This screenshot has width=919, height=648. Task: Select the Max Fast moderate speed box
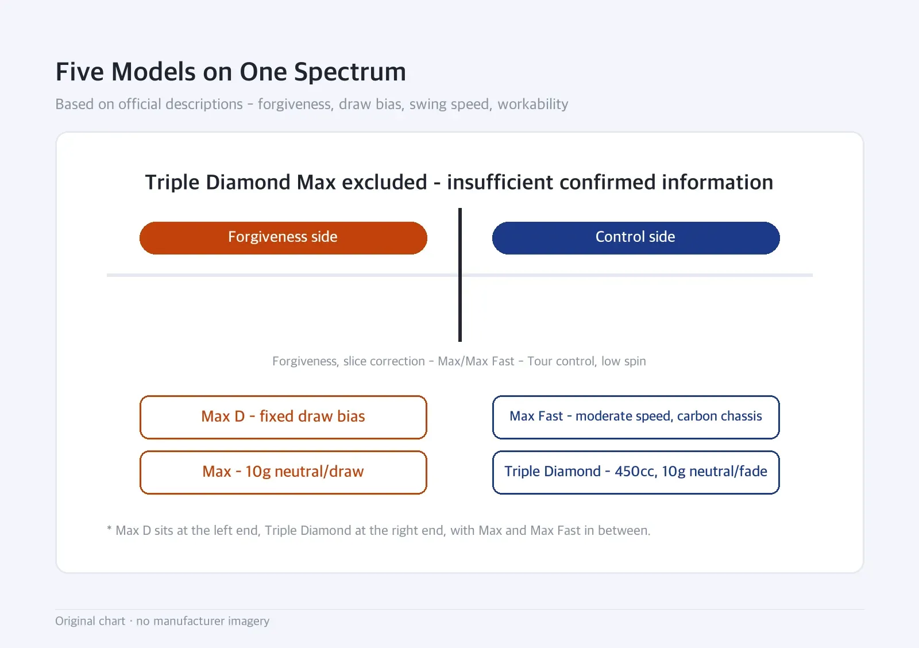point(636,417)
